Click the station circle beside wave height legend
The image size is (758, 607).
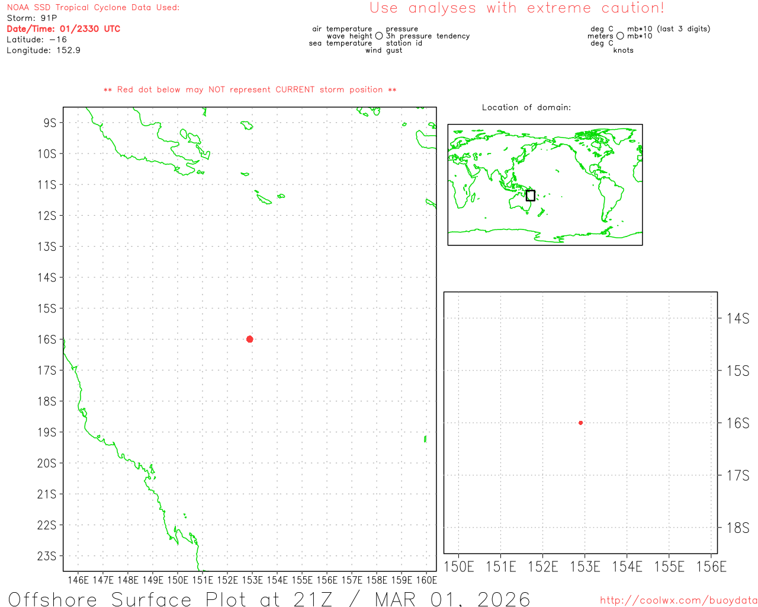click(x=379, y=36)
